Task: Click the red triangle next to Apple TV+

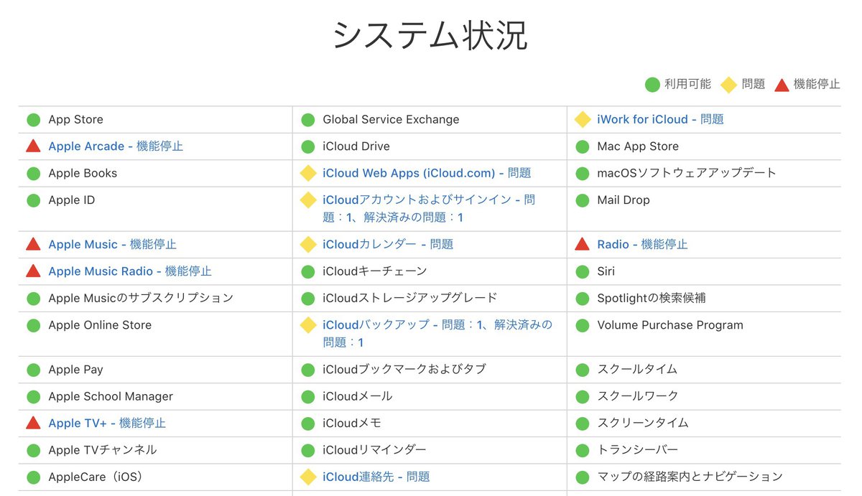Action: (33, 424)
